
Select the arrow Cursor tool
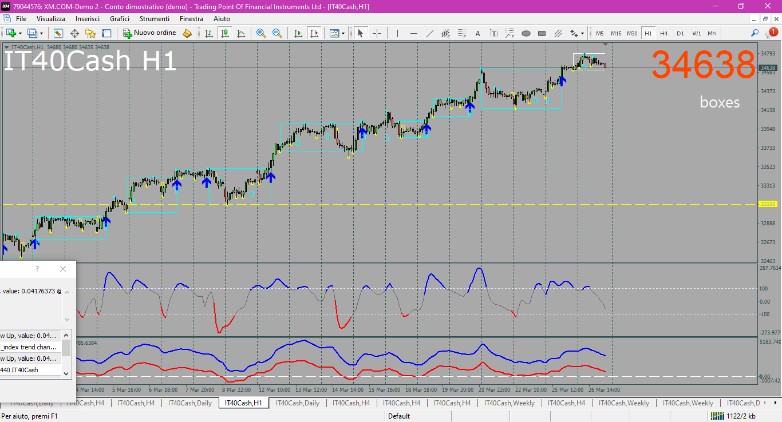click(x=361, y=33)
